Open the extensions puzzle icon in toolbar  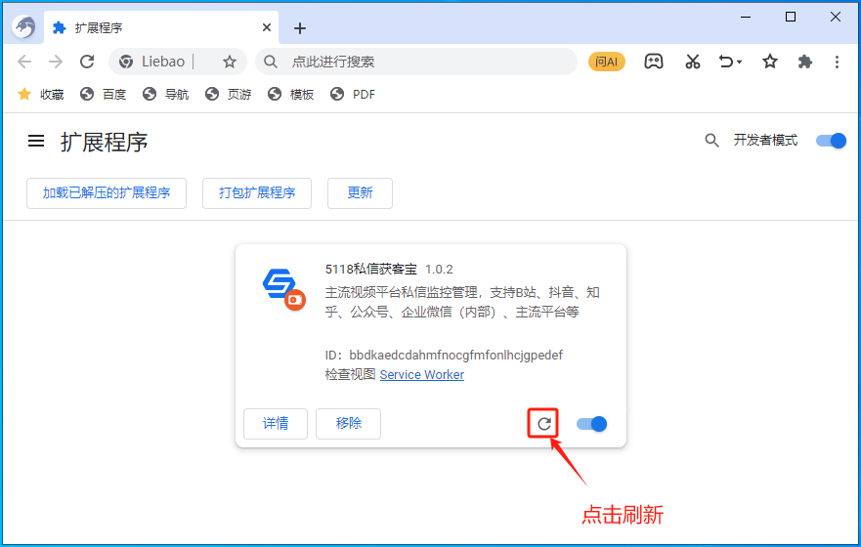pos(804,62)
